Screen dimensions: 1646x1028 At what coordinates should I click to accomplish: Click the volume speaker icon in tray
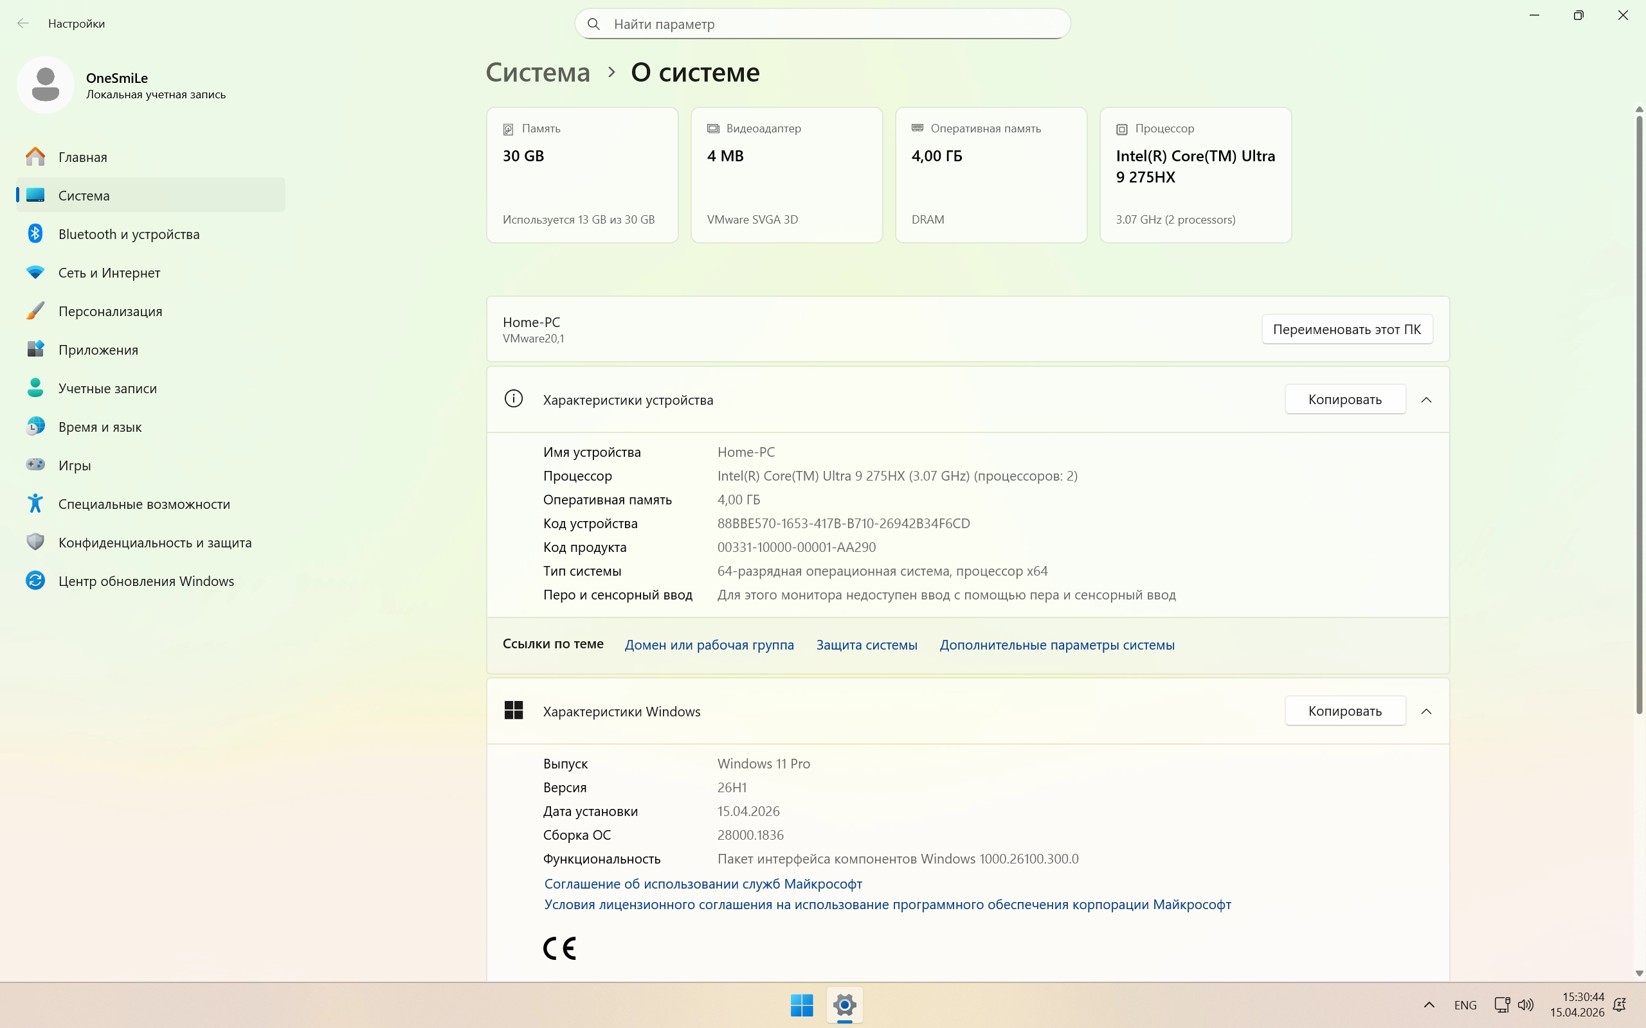coord(1526,1005)
